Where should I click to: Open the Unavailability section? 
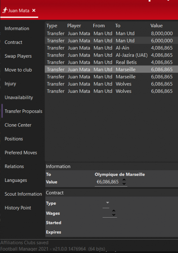click(x=19, y=97)
